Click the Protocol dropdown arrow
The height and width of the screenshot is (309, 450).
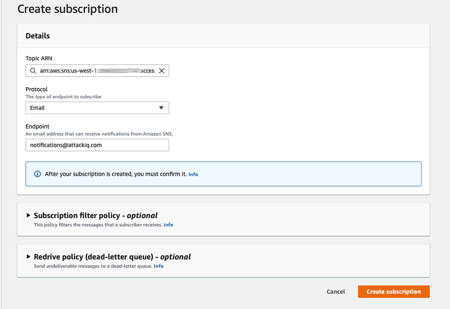(161, 108)
